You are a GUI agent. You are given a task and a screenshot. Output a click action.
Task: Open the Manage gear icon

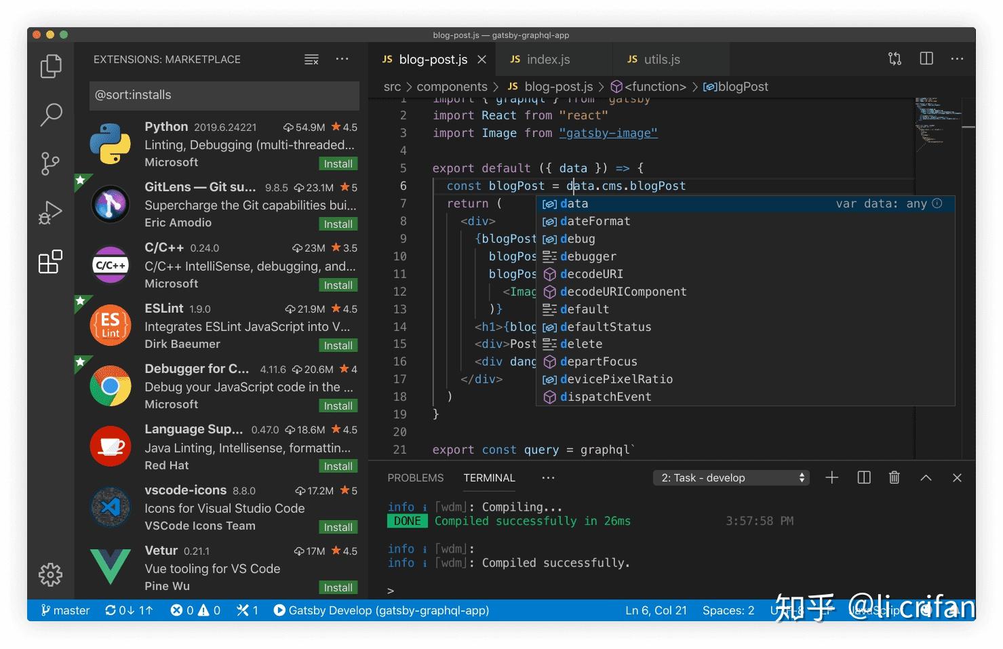[x=51, y=574]
